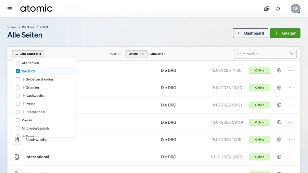Open three-dot menu for 18.07.2025 12:00 row
Screen dimensions: 308x173
(291, 88)
